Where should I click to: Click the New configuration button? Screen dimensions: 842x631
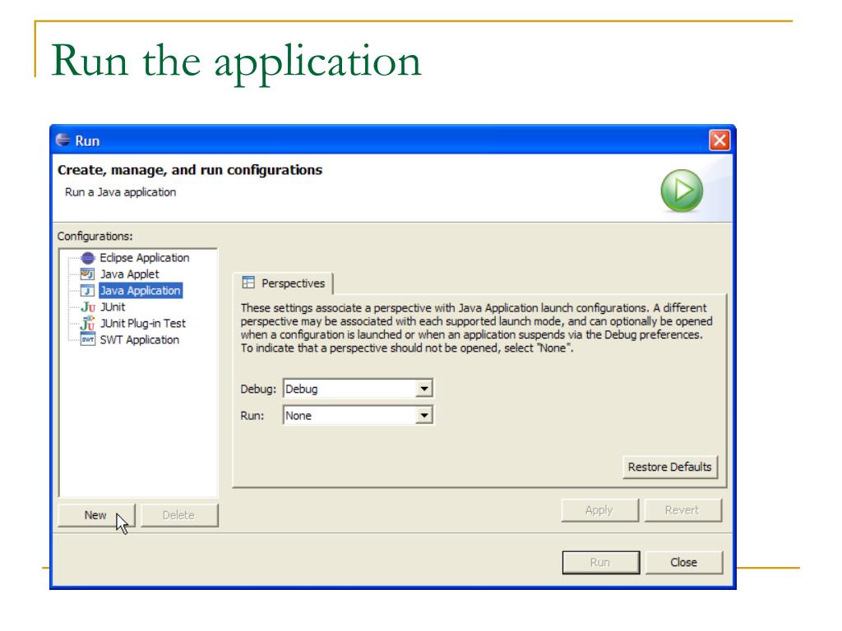pos(96,515)
